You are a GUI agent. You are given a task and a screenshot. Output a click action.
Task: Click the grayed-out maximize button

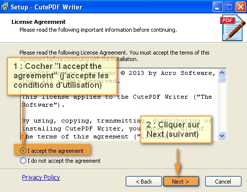click(229, 7)
